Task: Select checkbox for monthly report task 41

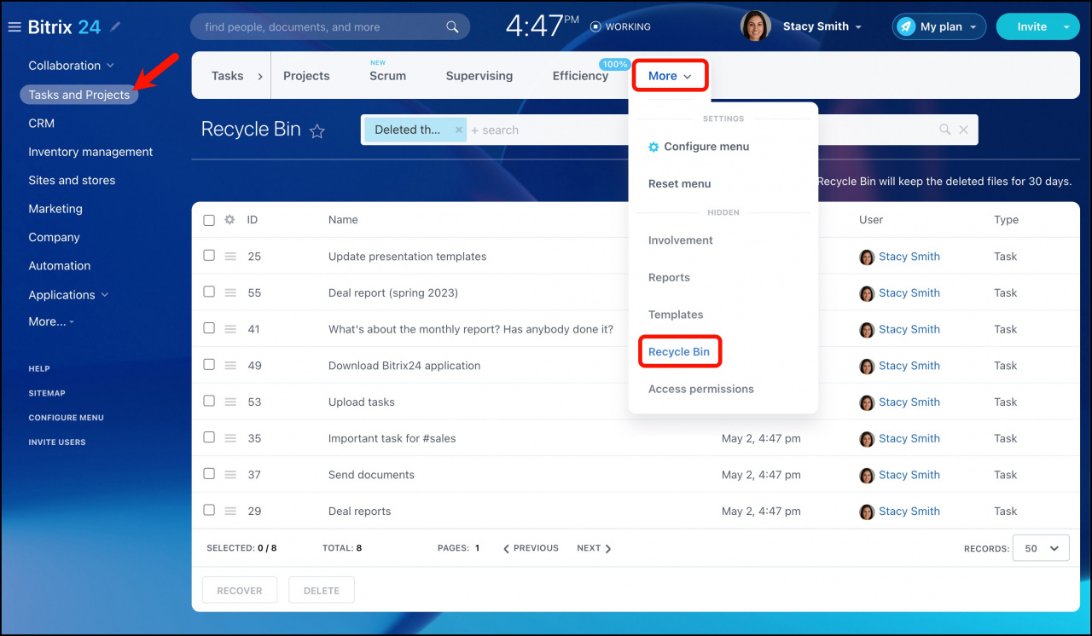Action: (x=209, y=328)
